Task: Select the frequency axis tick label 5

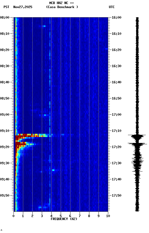Action: pyautogui.click(x=61, y=216)
